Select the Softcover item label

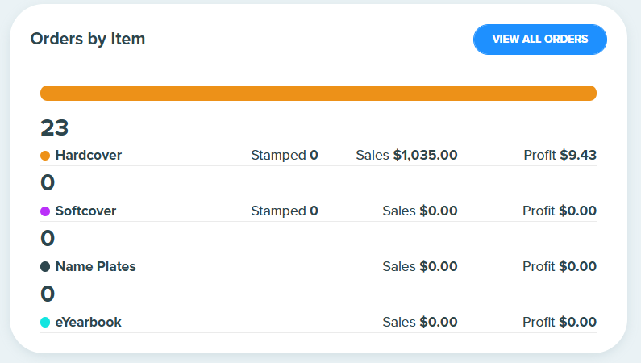pos(85,211)
